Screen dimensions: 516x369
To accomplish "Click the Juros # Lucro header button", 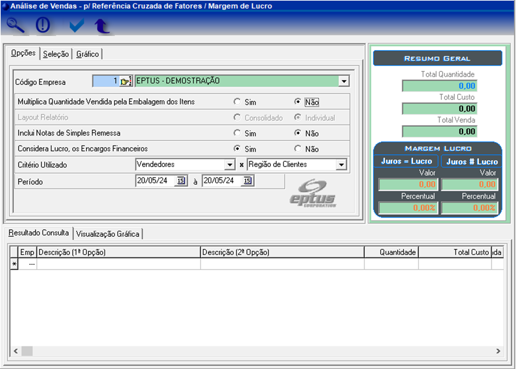I will [x=472, y=161].
